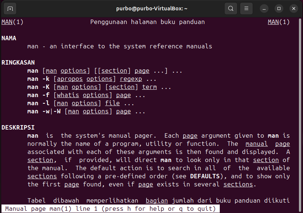Click the word 'Tabel' in the last paragraph

point(37,200)
